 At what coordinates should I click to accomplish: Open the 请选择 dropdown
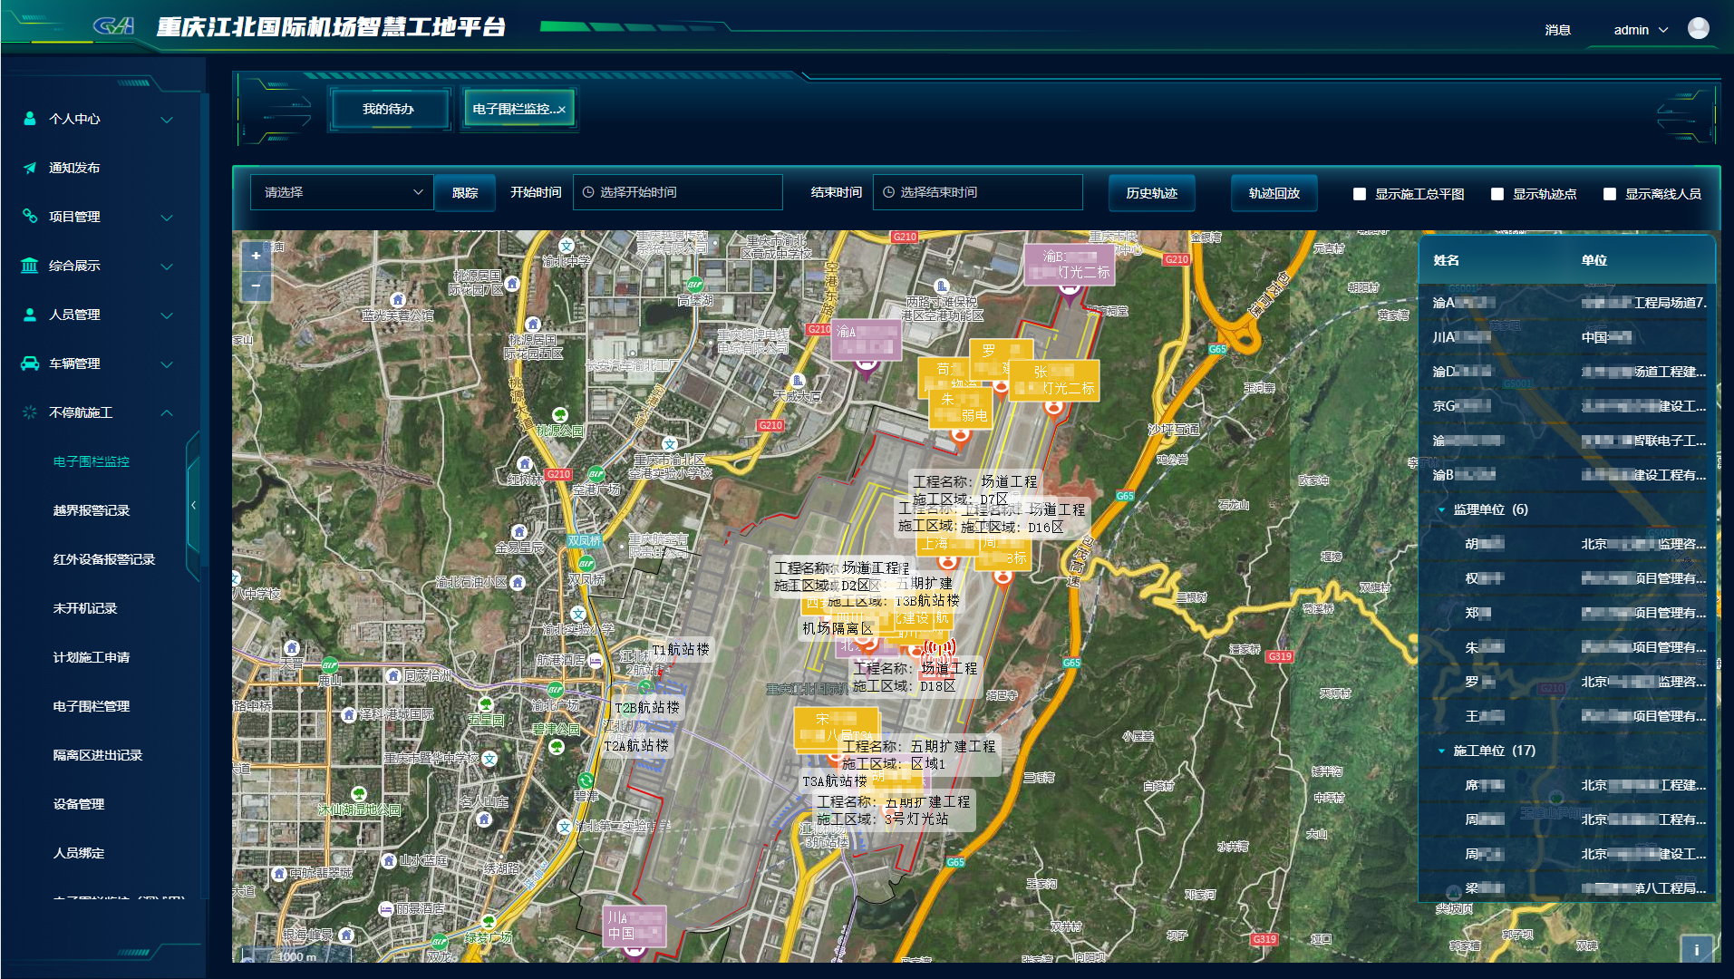click(x=342, y=192)
